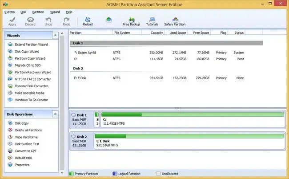Screen dimensions: 289x179
Task: Click the Extend Partition Wizard icon
Action: pyautogui.click(x=10, y=45)
